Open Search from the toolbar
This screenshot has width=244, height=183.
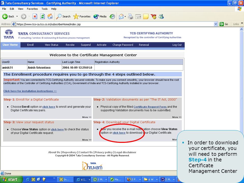tap(63, 16)
